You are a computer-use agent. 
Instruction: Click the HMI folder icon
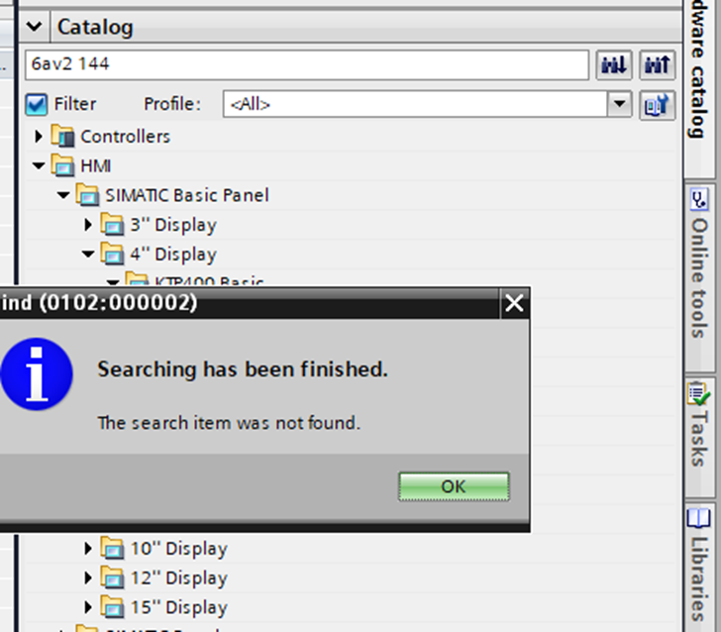[x=62, y=165]
